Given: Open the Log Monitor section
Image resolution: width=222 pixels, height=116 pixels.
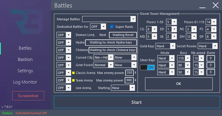Looking at the screenshot, I should [x=25, y=82].
